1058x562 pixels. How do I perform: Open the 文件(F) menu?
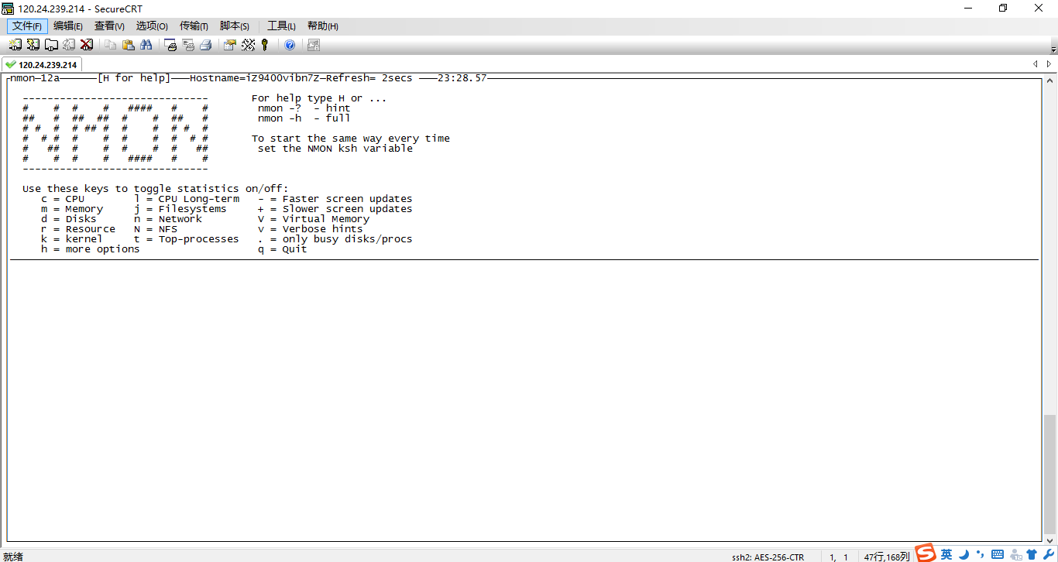tap(27, 26)
